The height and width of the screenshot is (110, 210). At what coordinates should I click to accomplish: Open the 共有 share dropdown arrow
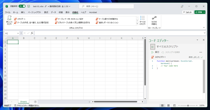(x=204, y=12)
